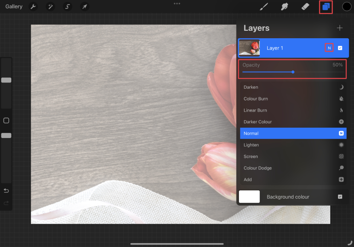Select the Screen blend mode

[293, 156]
